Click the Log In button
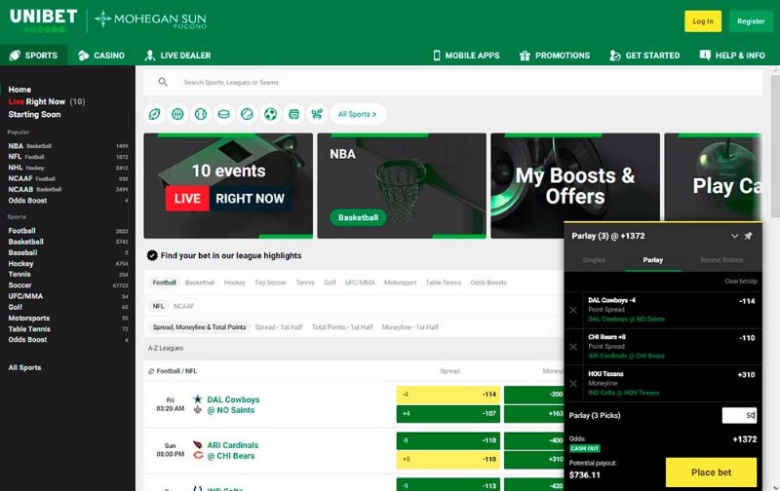780x491 pixels. (x=702, y=21)
